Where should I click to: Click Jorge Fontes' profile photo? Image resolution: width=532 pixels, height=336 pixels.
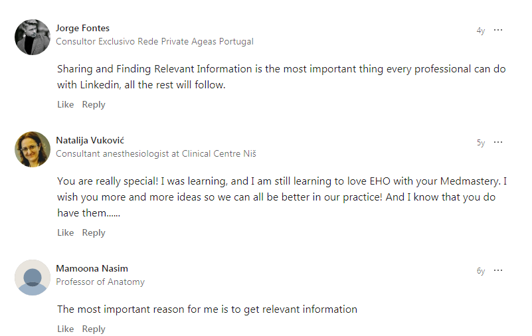(x=33, y=37)
